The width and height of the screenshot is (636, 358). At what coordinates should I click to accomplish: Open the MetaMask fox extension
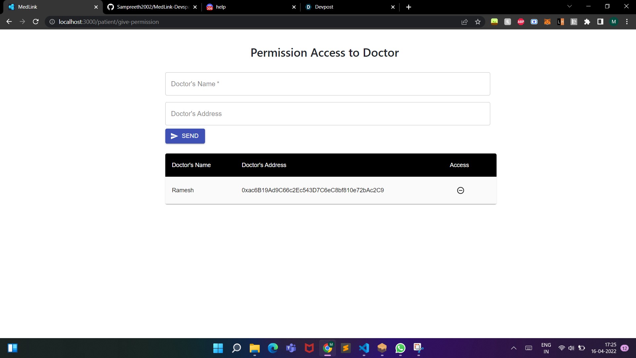pyautogui.click(x=547, y=22)
